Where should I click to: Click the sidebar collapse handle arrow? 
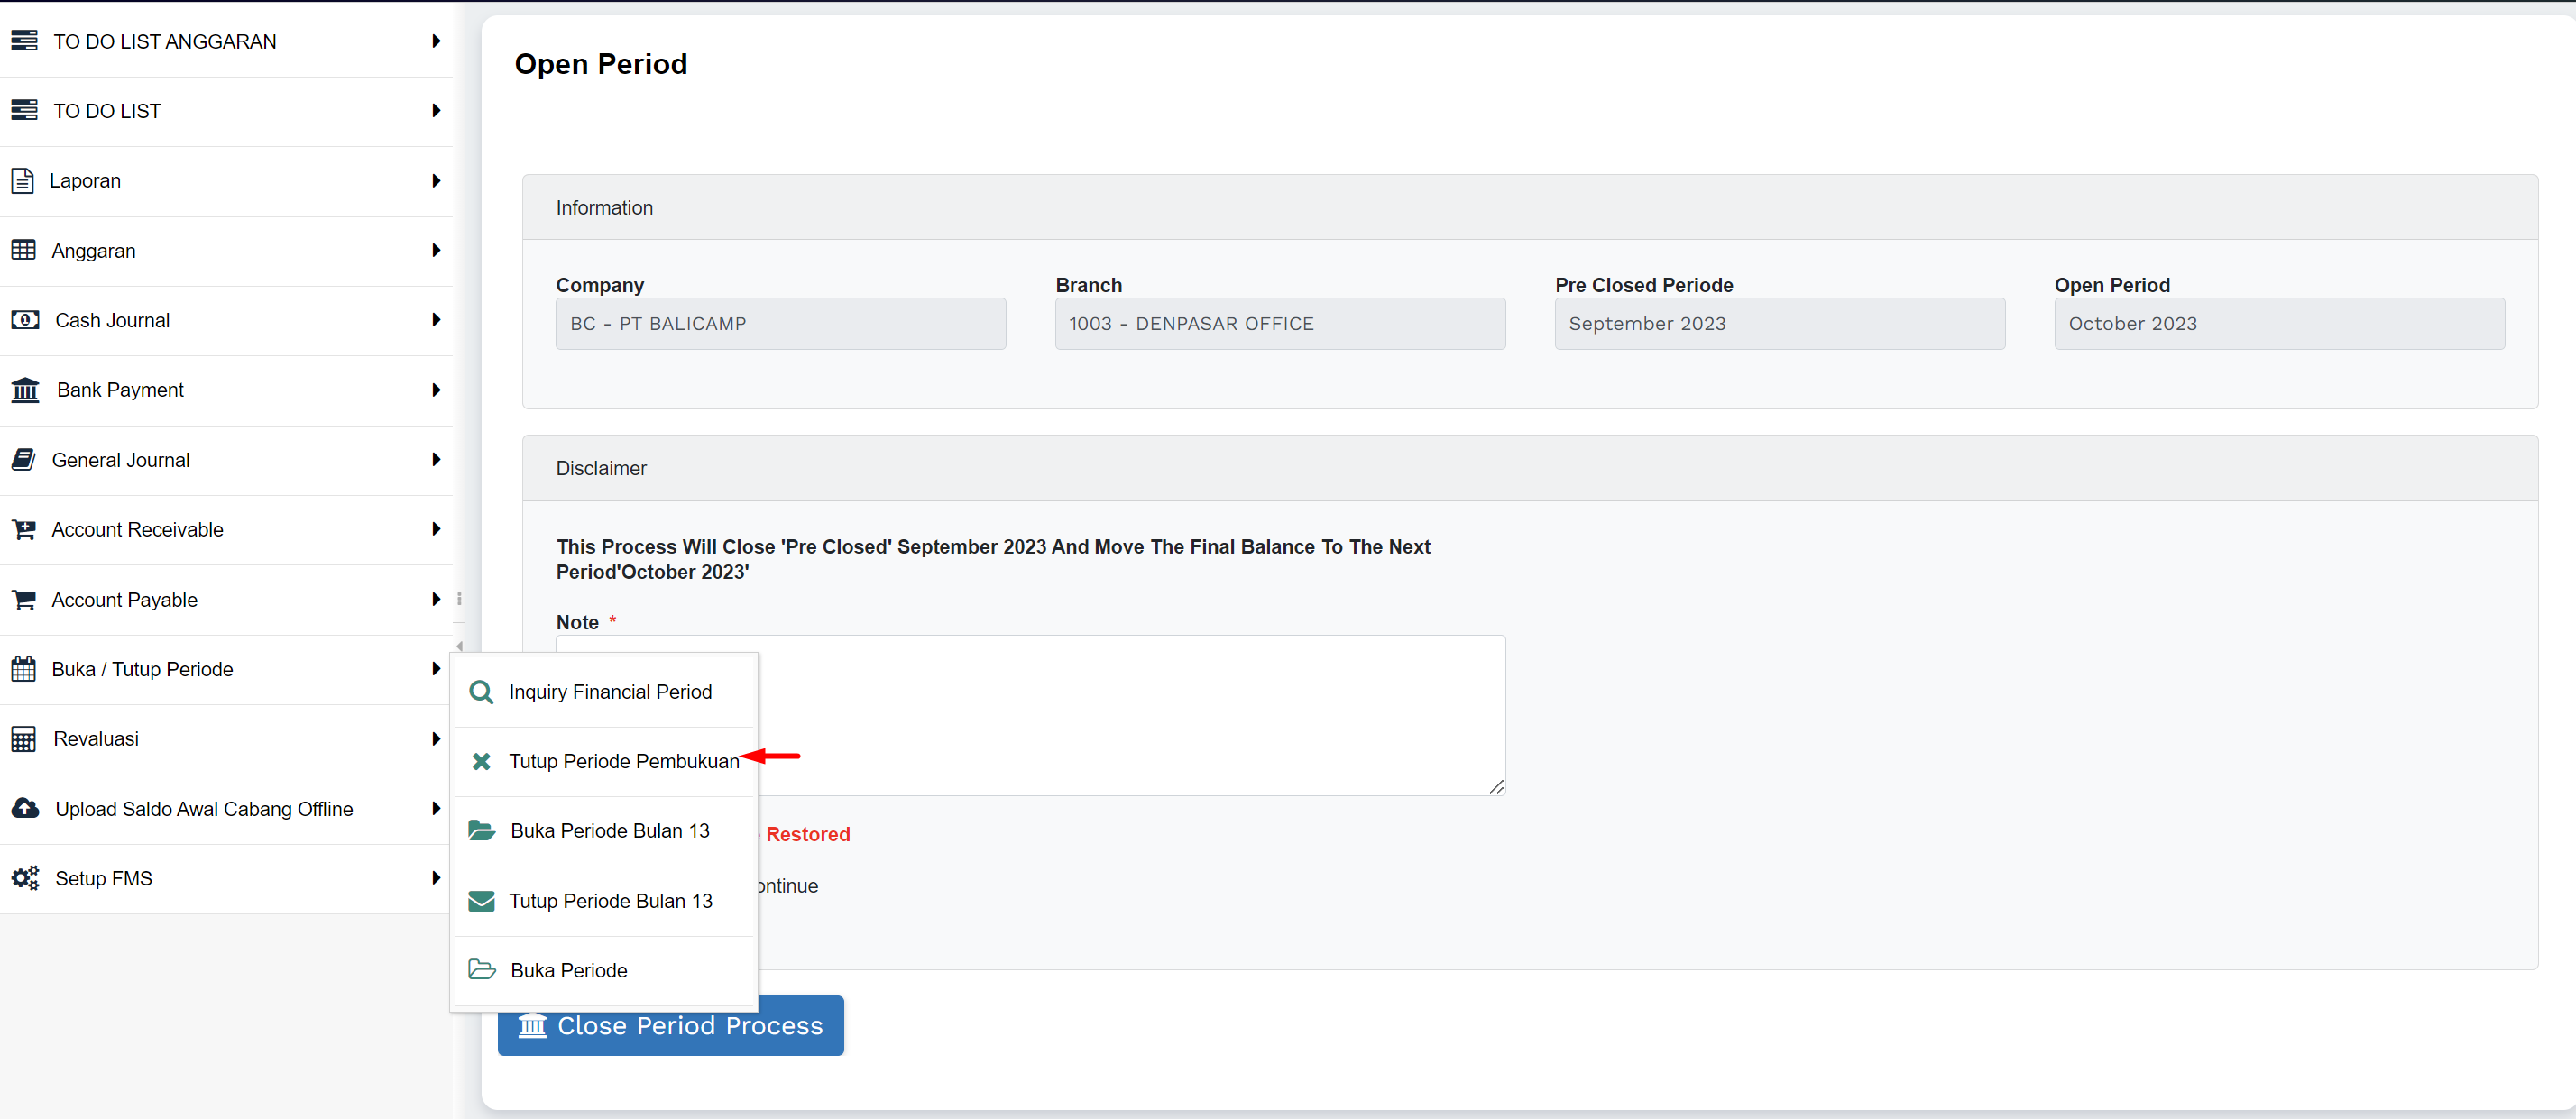pos(459,646)
